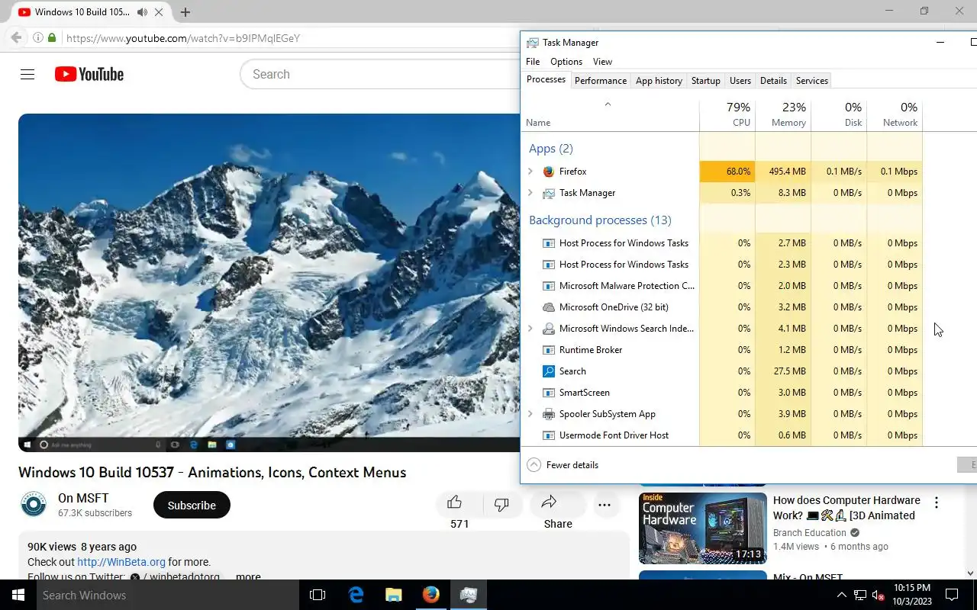Select the SmartScreen process row
This screenshot has width=977, height=610.
[722, 393]
